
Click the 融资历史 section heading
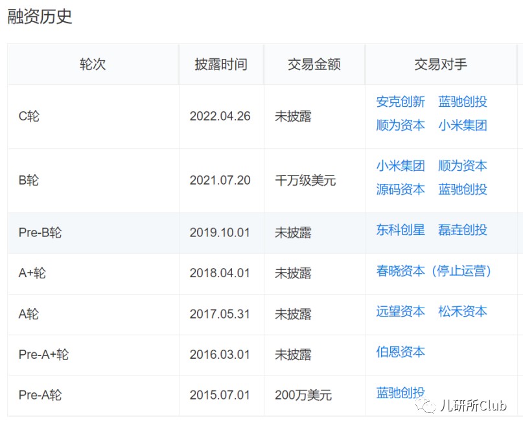click(40, 17)
